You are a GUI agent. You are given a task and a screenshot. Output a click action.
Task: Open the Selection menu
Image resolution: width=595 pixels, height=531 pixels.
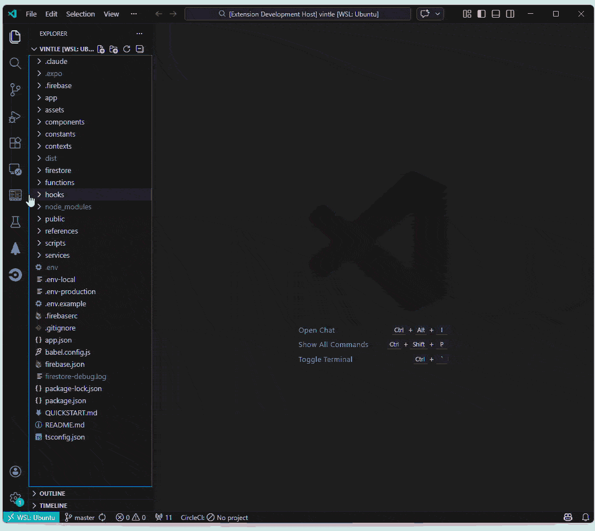[x=80, y=14]
